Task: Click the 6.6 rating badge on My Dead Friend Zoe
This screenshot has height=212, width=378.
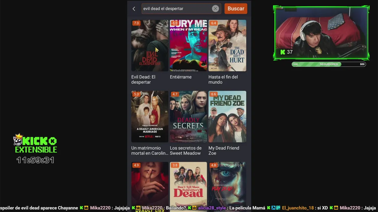Action: [214, 94]
